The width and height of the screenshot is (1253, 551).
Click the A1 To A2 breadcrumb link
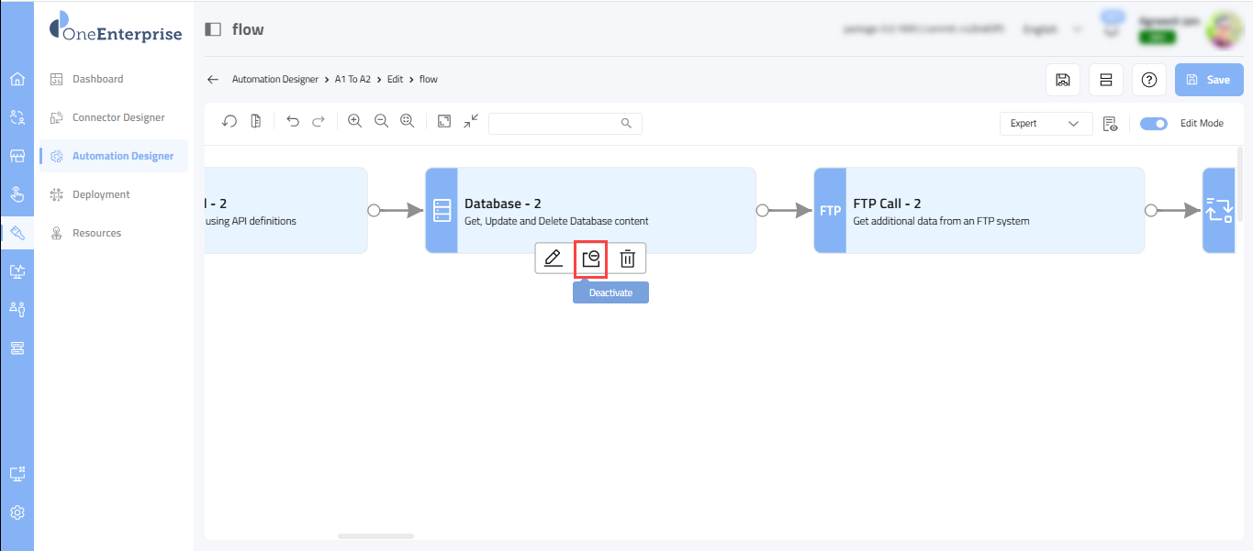click(x=352, y=80)
